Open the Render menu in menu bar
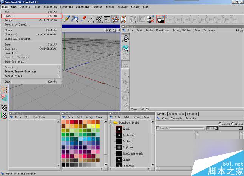This screenshot has width=244, height=176. tap(110, 7)
